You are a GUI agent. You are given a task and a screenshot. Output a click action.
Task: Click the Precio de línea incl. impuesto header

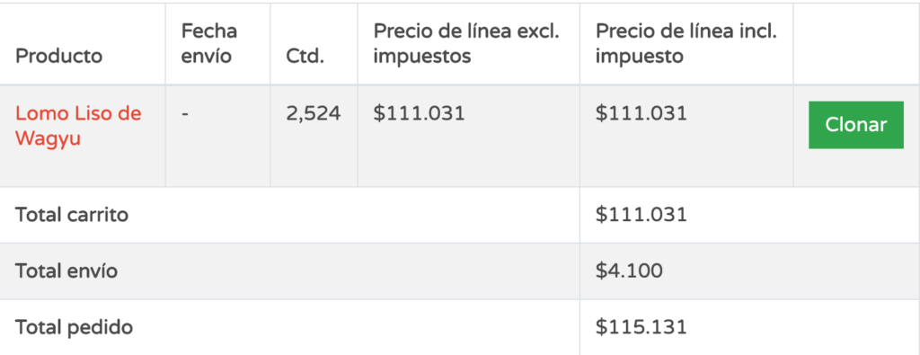(x=686, y=43)
